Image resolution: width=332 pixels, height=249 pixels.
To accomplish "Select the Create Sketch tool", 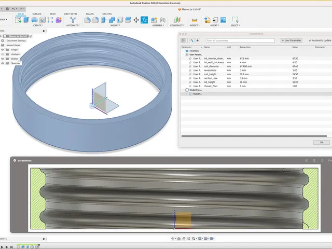I will (x=19, y=20).
